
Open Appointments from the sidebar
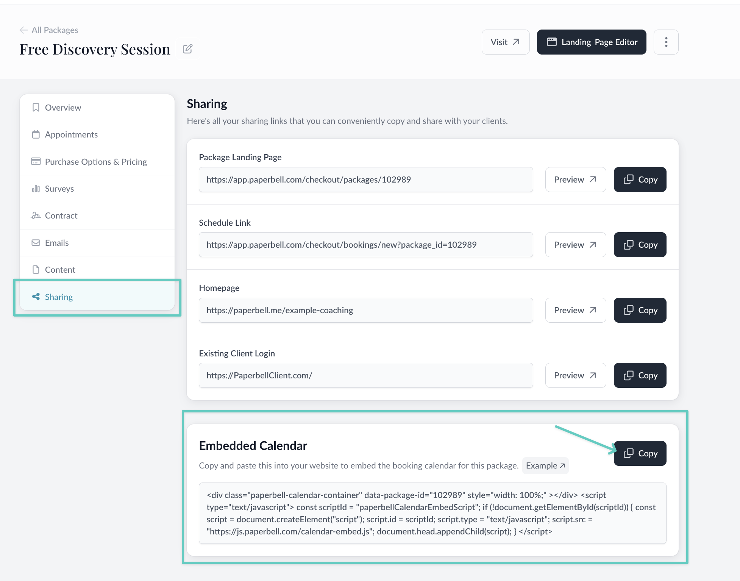click(x=71, y=134)
